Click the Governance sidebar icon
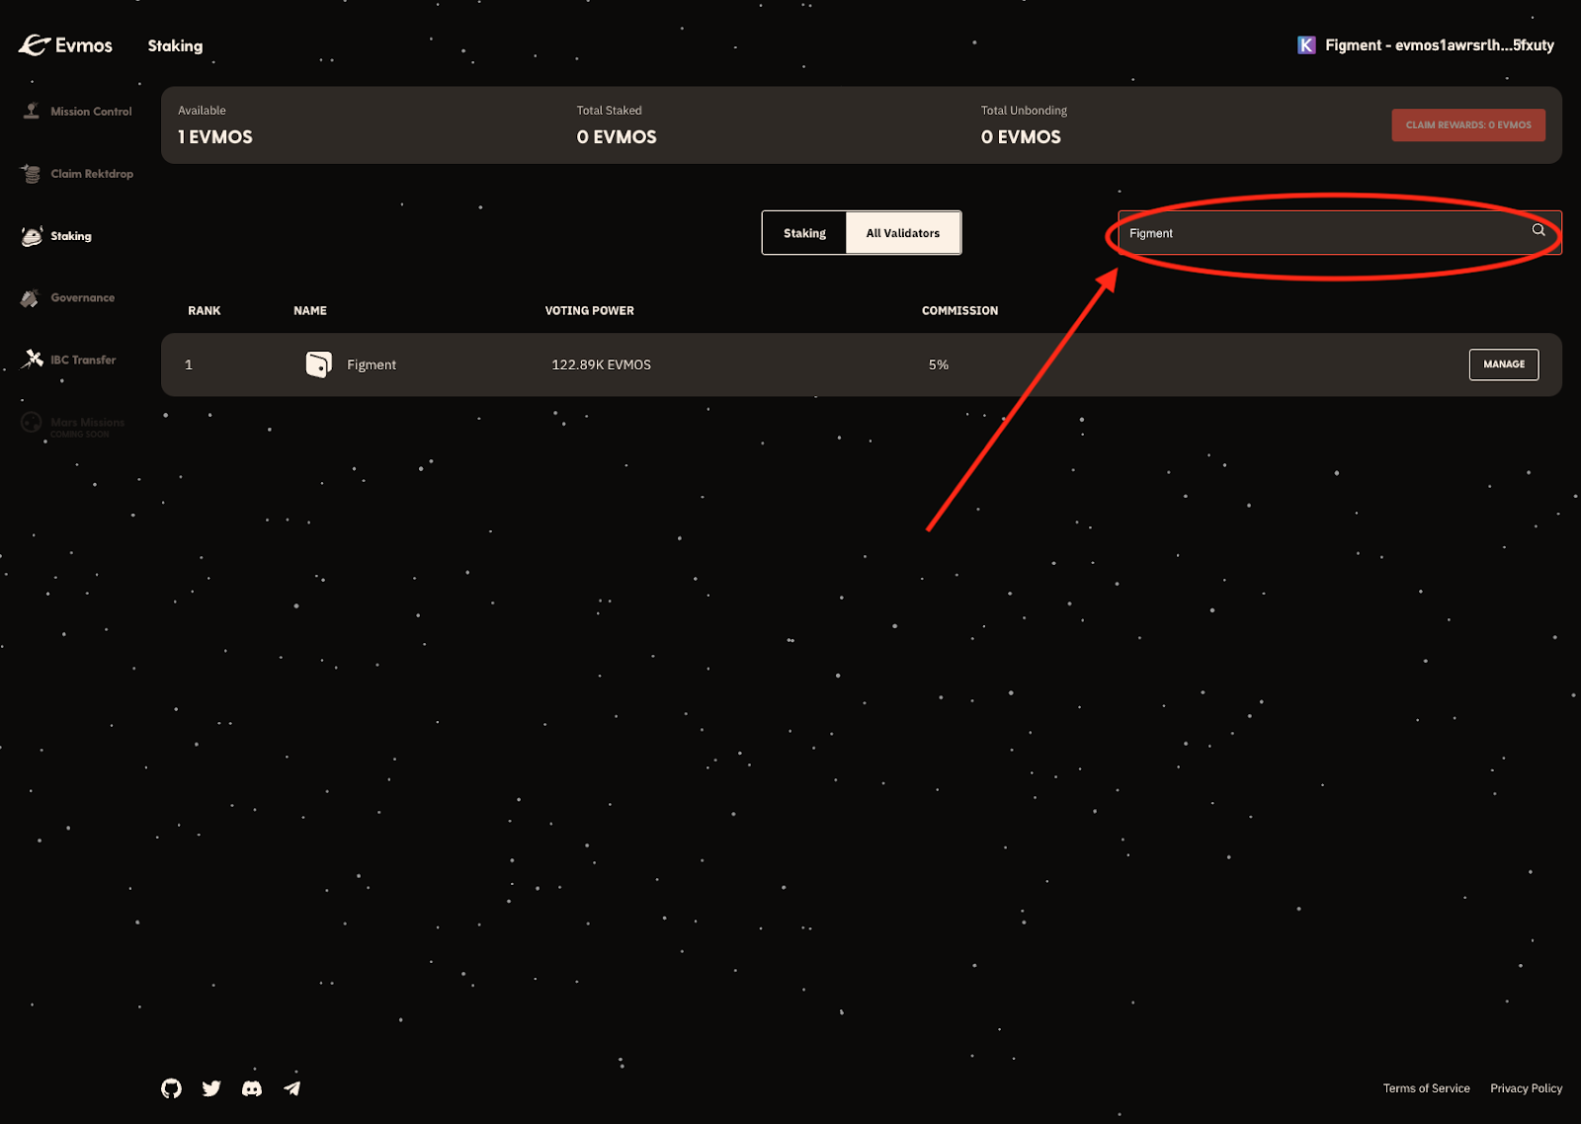The image size is (1581, 1124). 31,297
